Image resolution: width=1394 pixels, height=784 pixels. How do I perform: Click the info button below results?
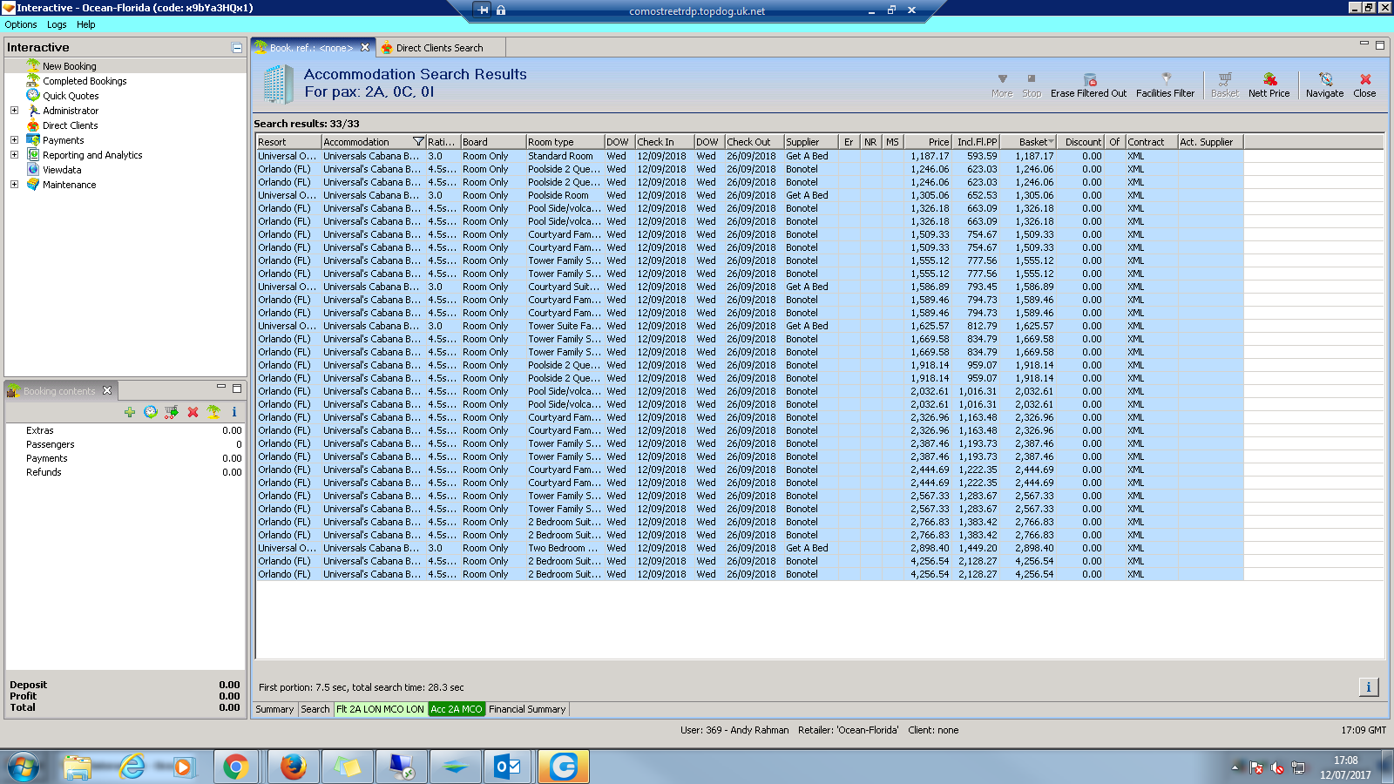point(1369,687)
